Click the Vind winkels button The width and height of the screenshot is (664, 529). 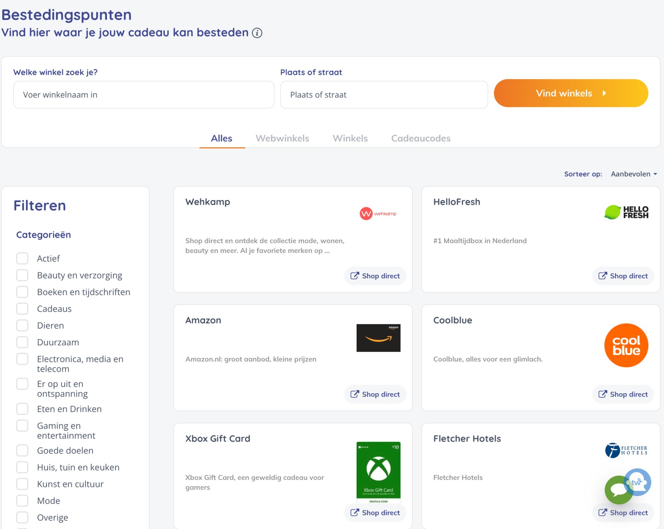[x=571, y=93]
